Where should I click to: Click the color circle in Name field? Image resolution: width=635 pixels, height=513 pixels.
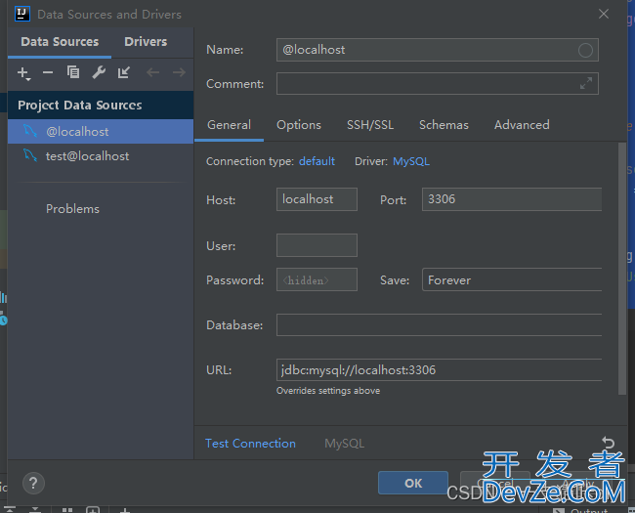coord(585,50)
